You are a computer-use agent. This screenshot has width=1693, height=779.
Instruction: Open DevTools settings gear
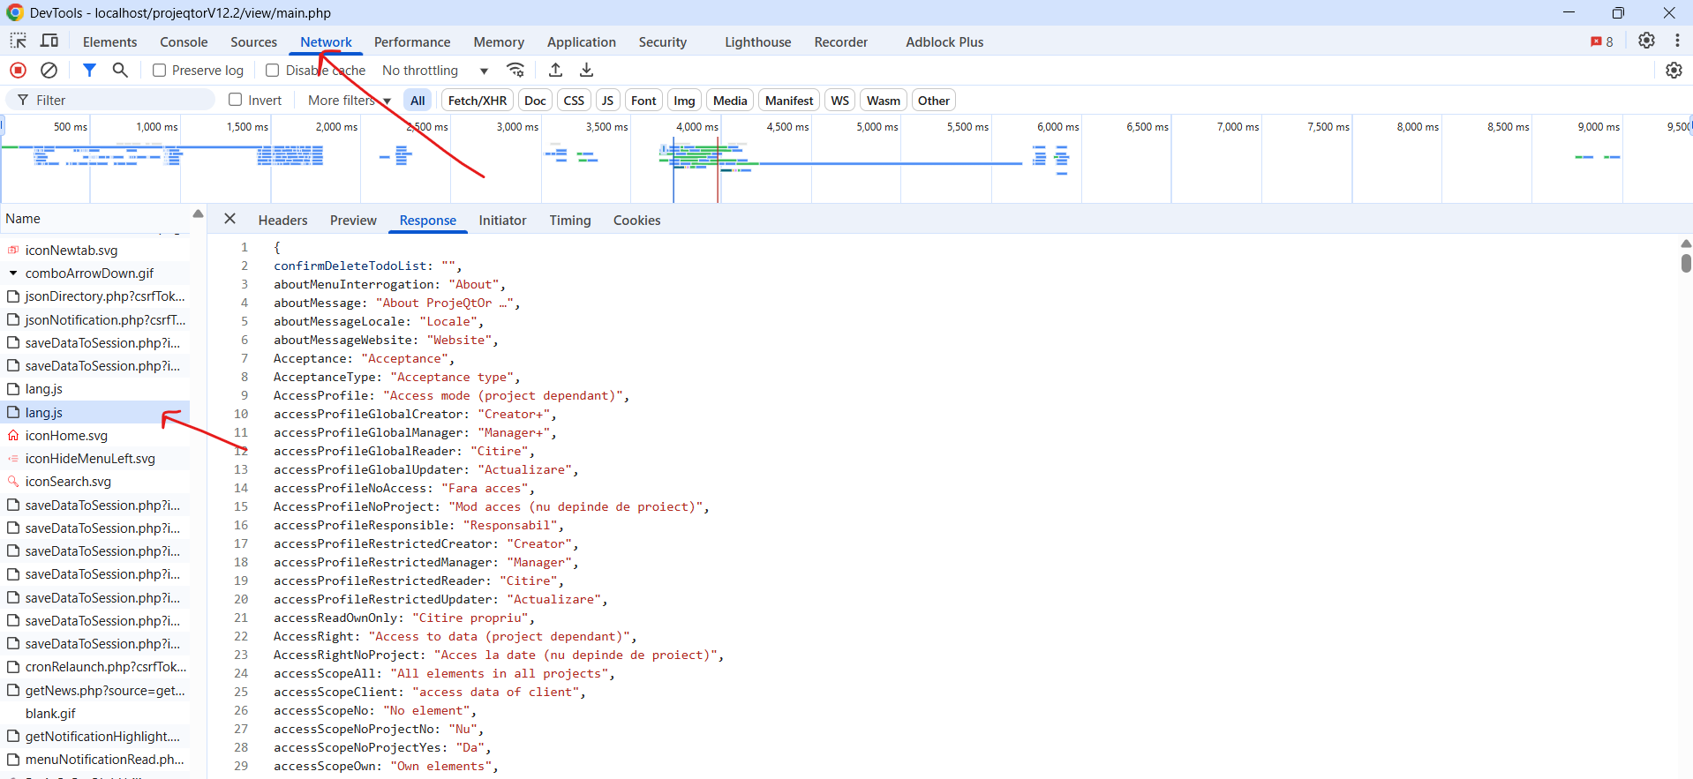point(1646,41)
